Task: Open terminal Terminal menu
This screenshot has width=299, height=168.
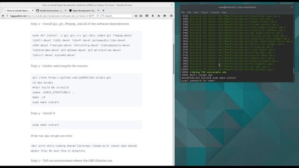Action: pyautogui.click(x=215, y=12)
